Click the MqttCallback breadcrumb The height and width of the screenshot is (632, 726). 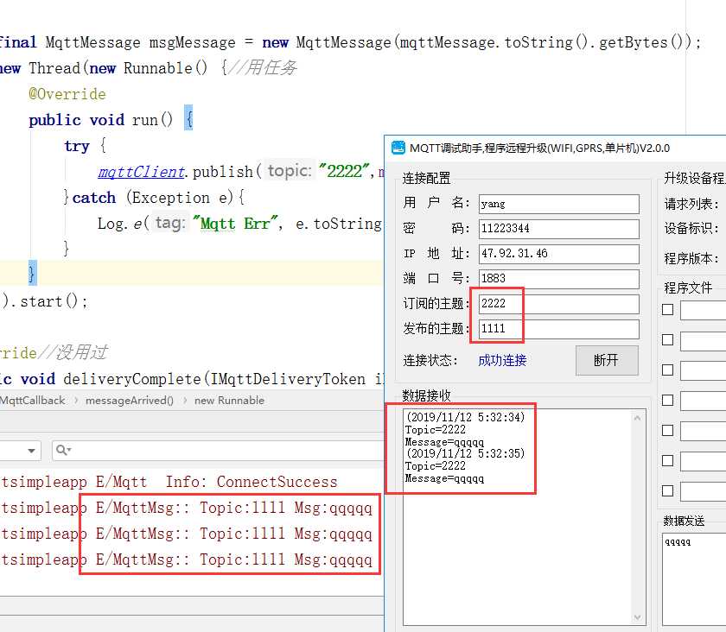pyautogui.click(x=33, y=401)
